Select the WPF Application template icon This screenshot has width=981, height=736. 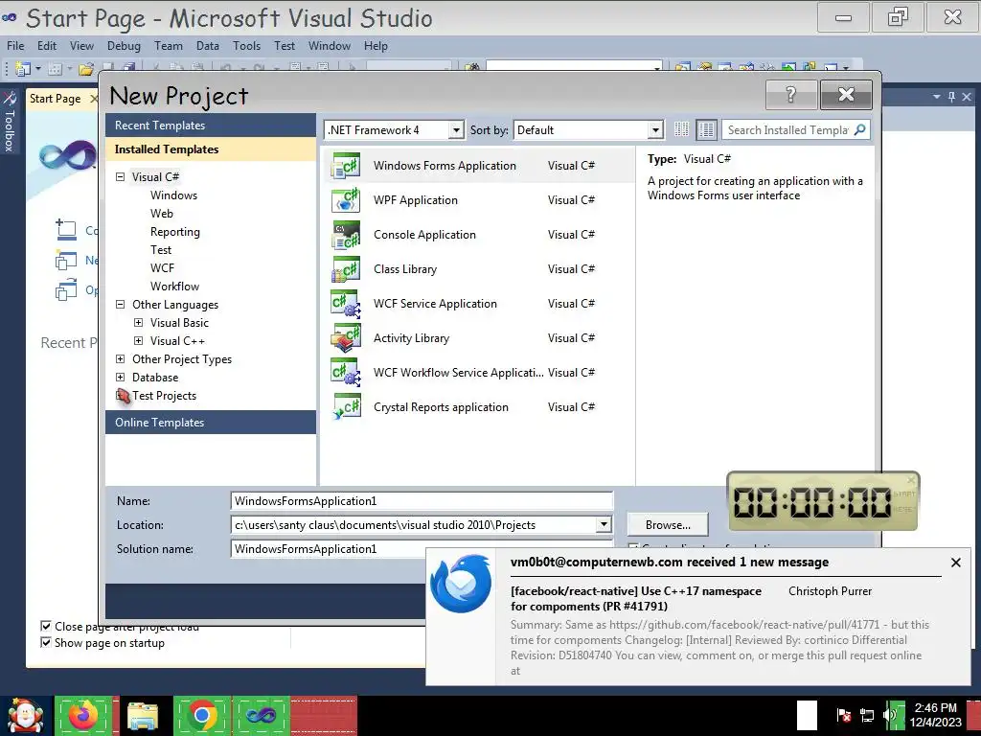click(x=346, y=200)
